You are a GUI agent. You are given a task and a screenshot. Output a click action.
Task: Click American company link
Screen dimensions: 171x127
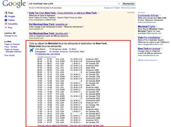click(64, 52)
